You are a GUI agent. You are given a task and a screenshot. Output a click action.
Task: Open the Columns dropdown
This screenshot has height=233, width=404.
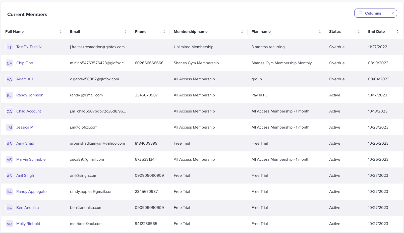(x=375, y=13)
